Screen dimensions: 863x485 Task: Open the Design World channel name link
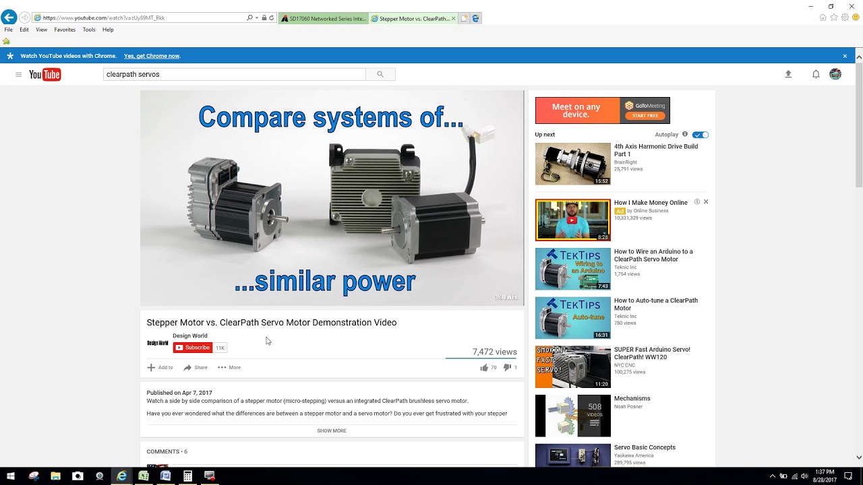pyautogui.click(x=190, y=335)
